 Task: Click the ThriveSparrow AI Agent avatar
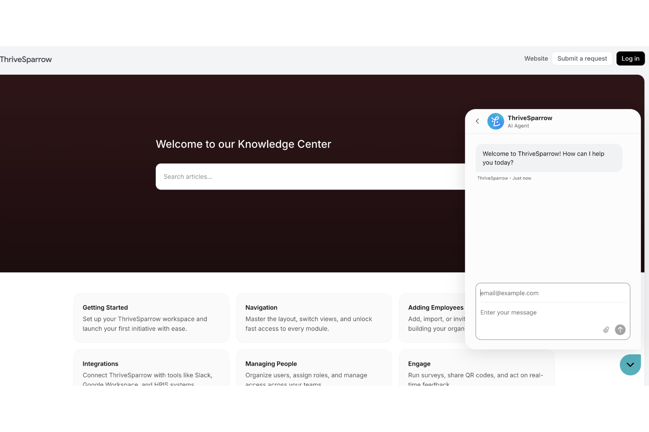(496, 121)
